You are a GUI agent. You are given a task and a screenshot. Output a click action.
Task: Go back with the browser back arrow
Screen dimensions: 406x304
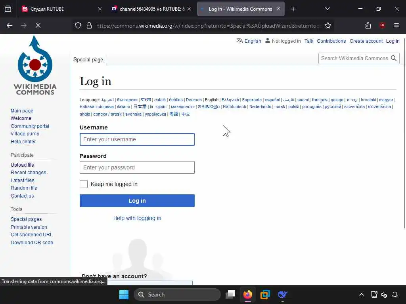(10, 25)
